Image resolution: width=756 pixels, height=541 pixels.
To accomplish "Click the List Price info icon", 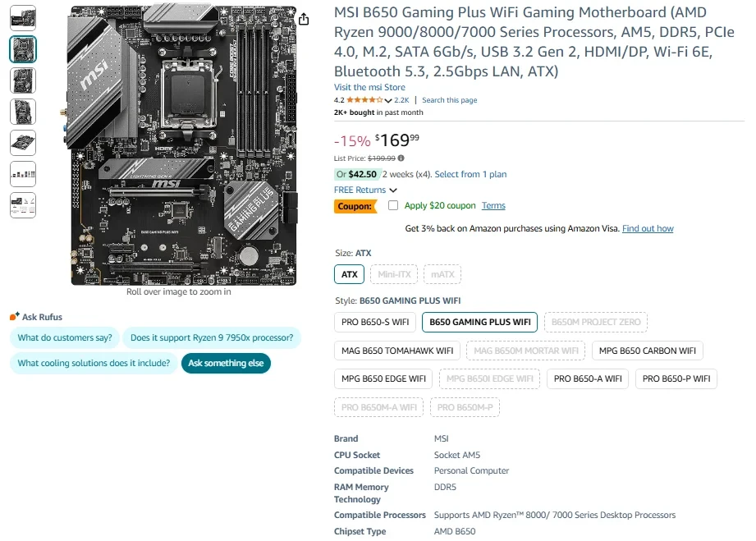I will coord(401,158).
